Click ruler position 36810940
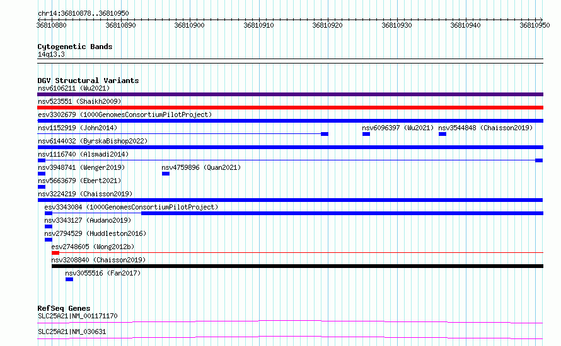Viewport: 561px width, 346px height. 465,25
